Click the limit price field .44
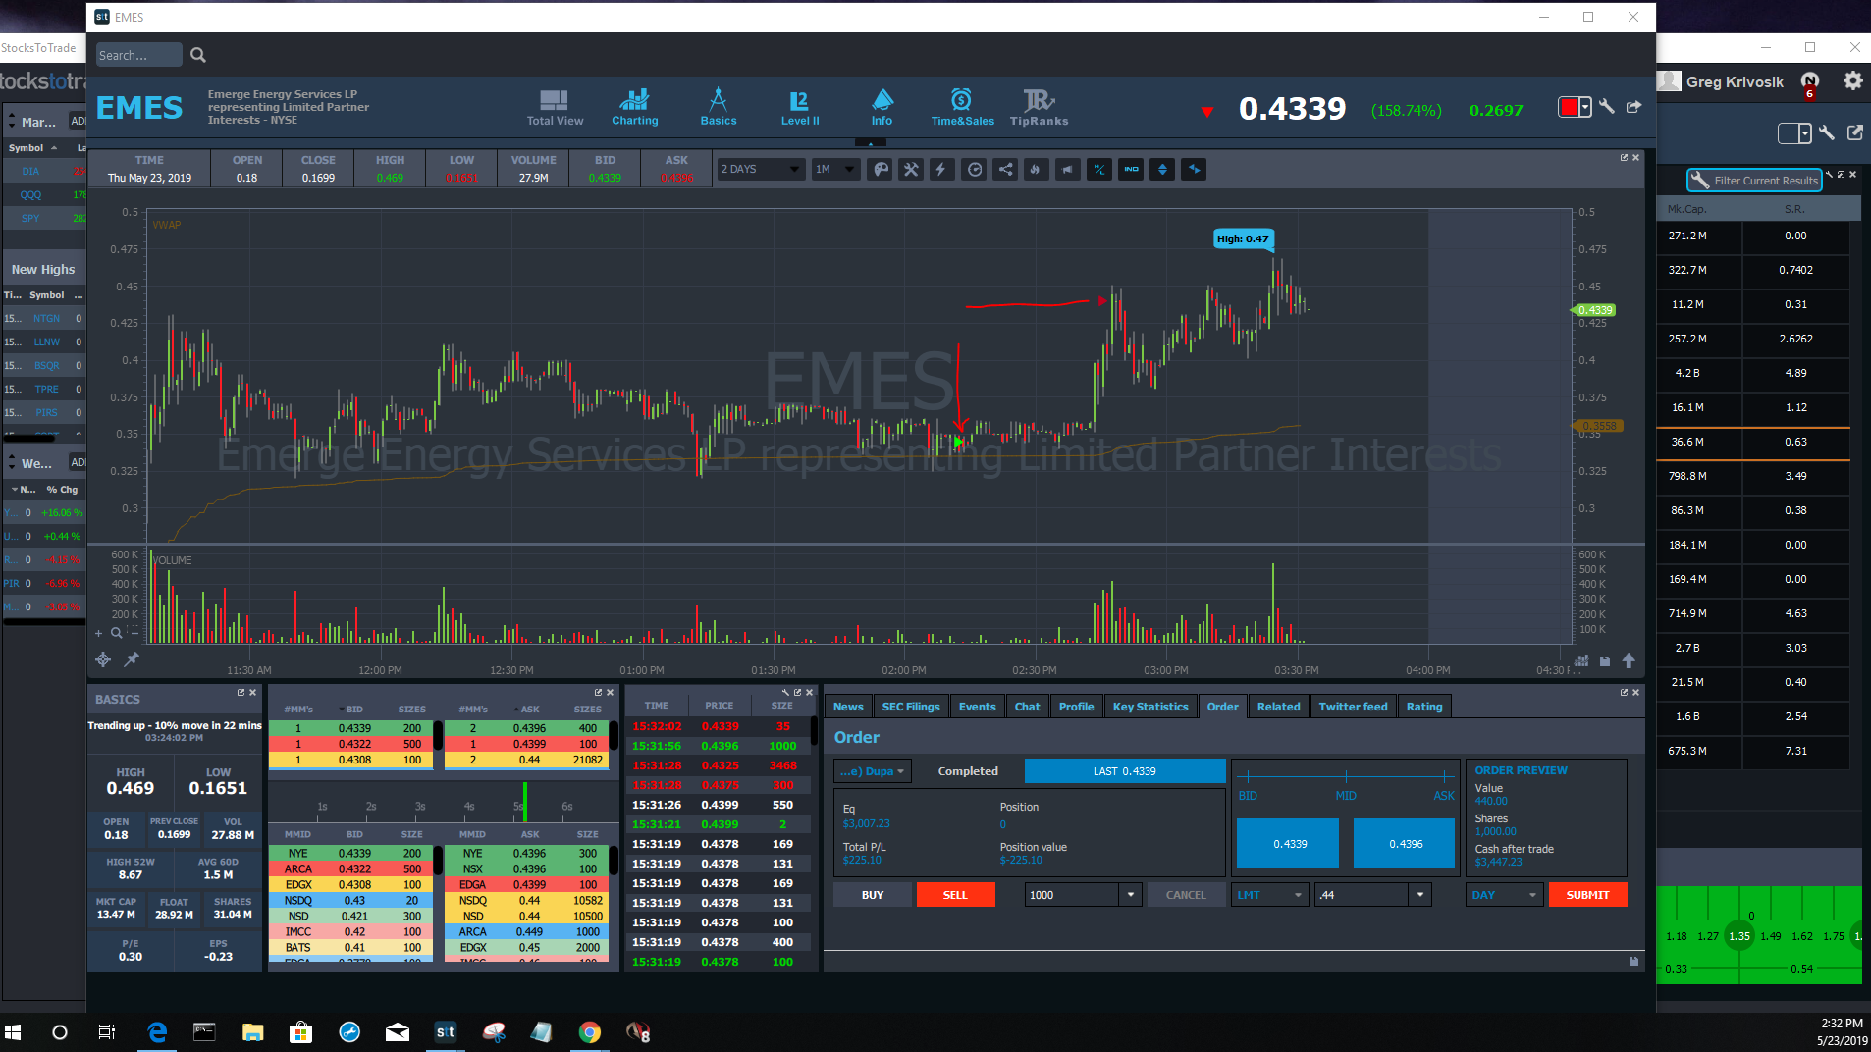Image resolution: width=1871 pixels, height=1052 pixels. [x=1362, y=895]
